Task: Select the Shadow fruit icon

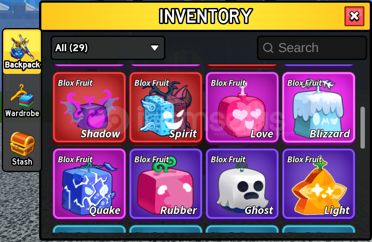Action: 89,108
